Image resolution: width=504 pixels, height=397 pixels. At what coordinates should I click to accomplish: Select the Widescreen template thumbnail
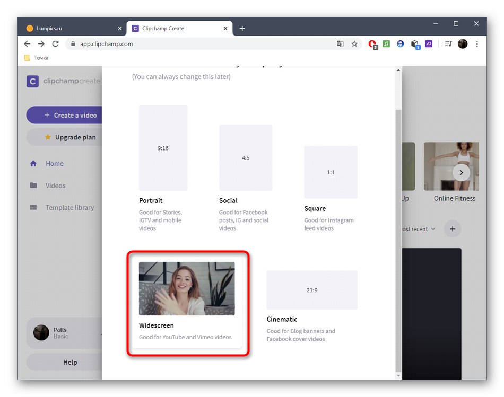pyautogui.click(x=186, y=288)
